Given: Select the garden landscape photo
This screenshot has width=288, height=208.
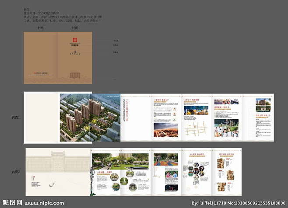Looking at the screenshot, I should tap(119, 161).
